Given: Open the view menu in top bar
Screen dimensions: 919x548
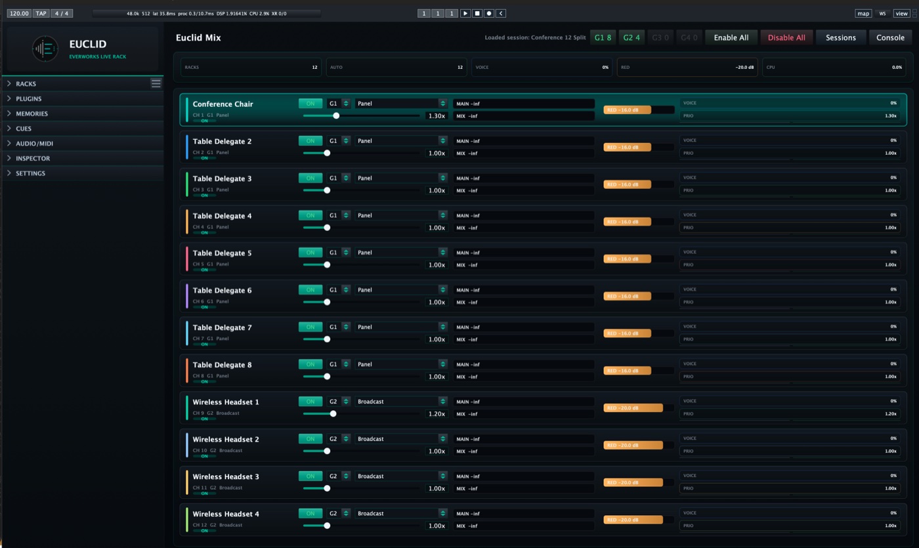Looking at the screenshot, I should (x=901, y=13).
